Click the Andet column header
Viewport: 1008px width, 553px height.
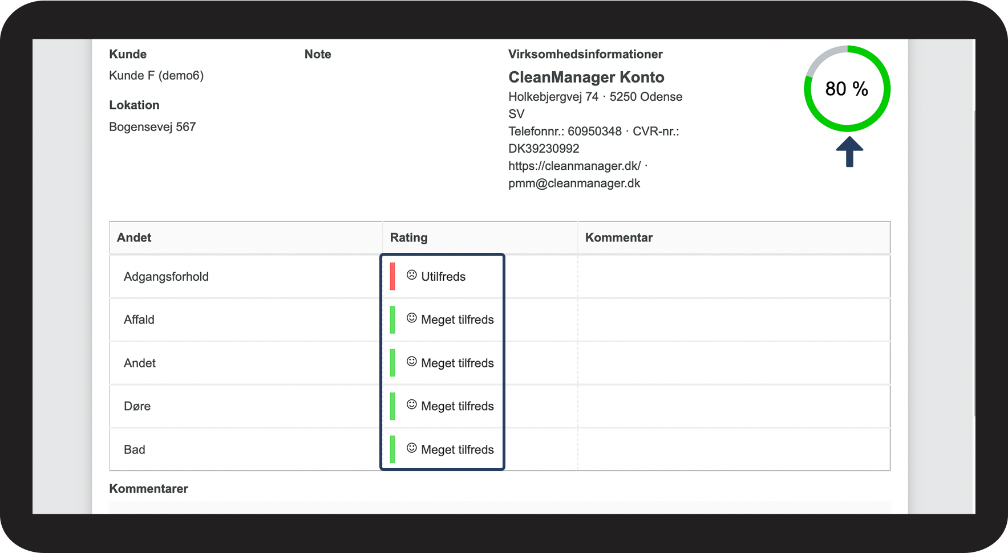point(134,237)
